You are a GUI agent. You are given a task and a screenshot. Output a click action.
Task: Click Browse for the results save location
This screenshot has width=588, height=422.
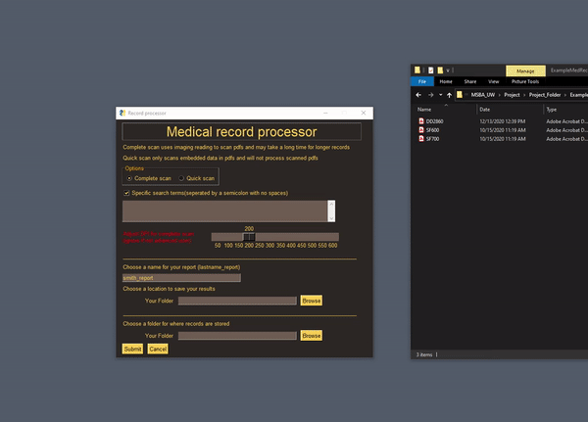[x=311, y=301]
